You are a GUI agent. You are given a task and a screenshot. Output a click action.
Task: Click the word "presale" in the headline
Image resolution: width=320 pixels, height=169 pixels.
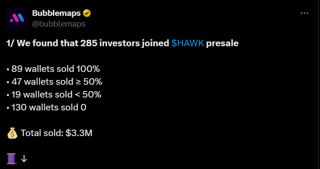coord(222,44)
